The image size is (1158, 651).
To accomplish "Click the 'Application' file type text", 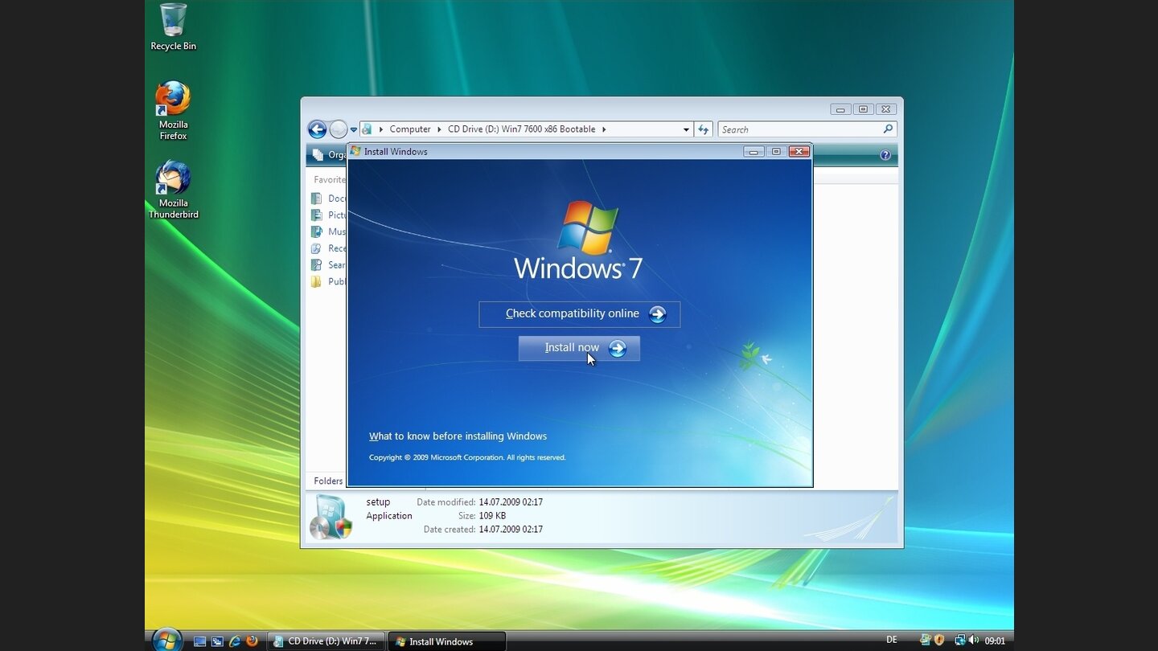I will click(389, 516).
